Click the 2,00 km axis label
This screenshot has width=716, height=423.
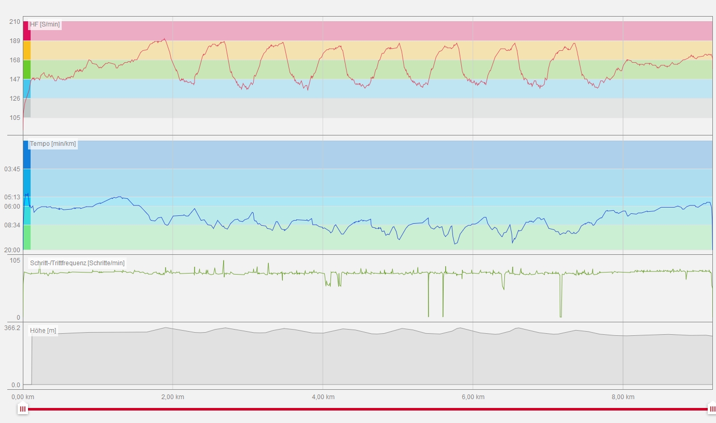(x=173, y=397)
